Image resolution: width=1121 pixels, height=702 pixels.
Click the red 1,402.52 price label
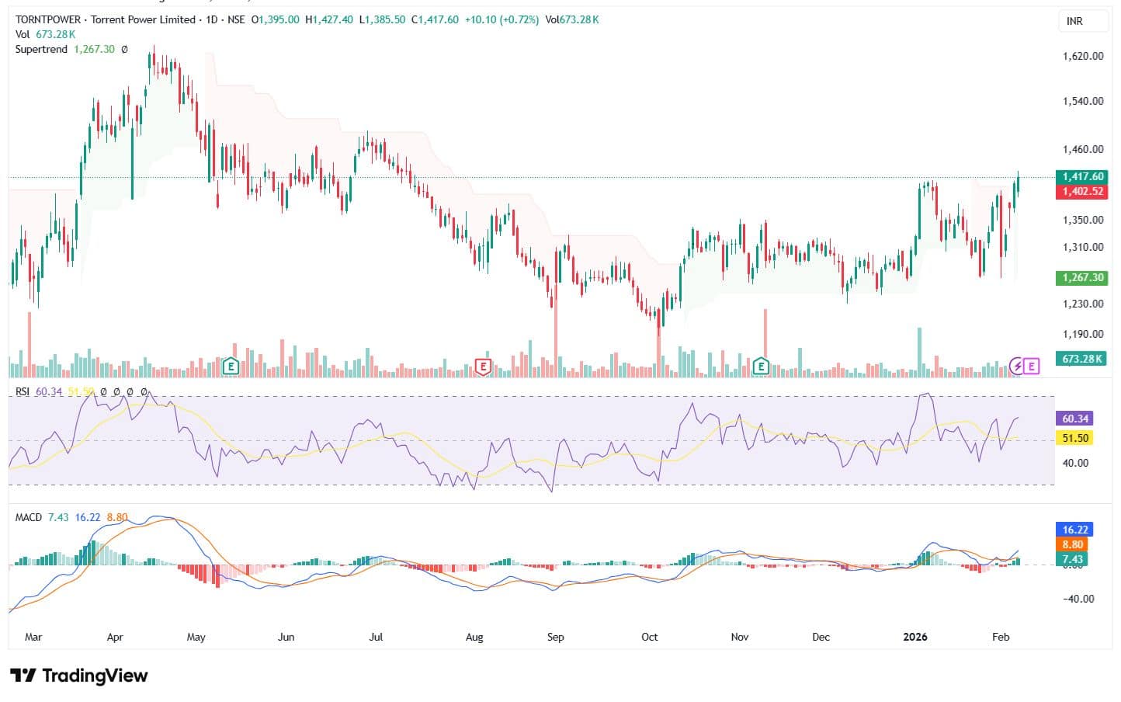[x=1082, y=191]
